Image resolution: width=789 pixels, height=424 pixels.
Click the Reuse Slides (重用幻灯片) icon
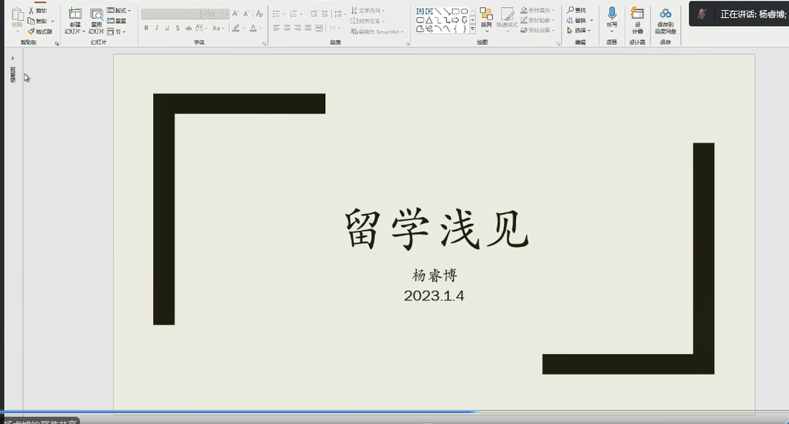pos(96,14)
